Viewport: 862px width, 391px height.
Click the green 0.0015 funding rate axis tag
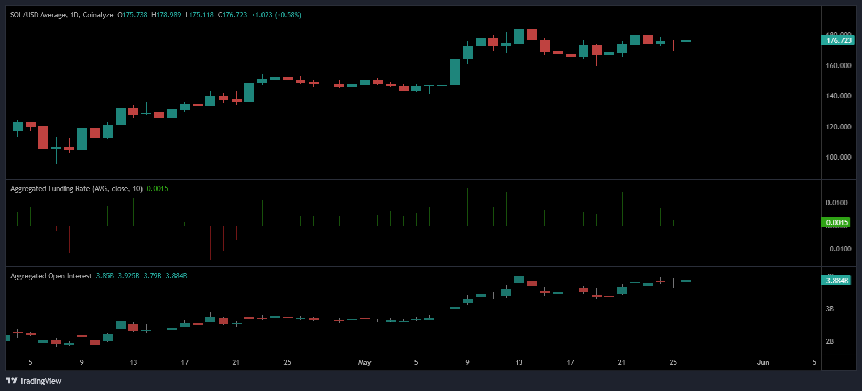837,222
